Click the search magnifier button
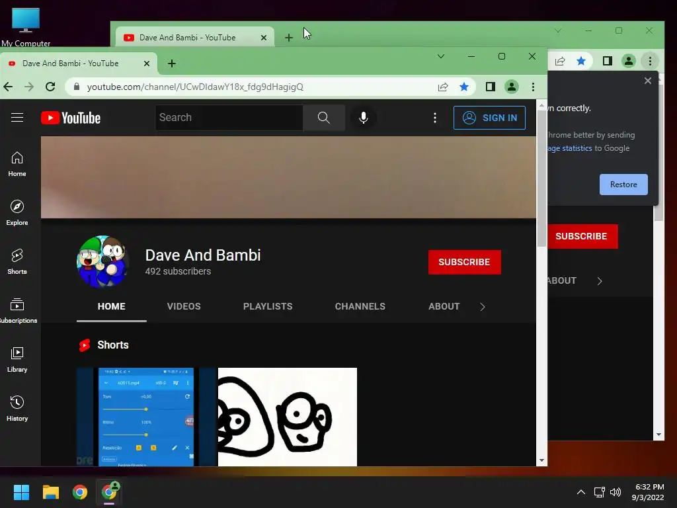The width and height of the screenshot is (677, 508). click(x=324, y=118)
